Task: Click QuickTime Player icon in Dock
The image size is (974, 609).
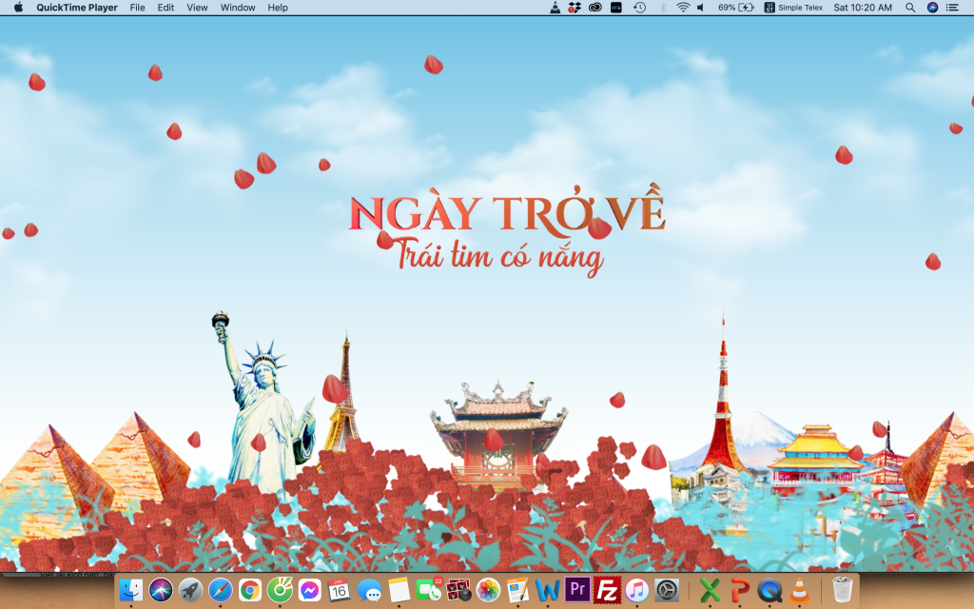Action: (x=769, y=590)
